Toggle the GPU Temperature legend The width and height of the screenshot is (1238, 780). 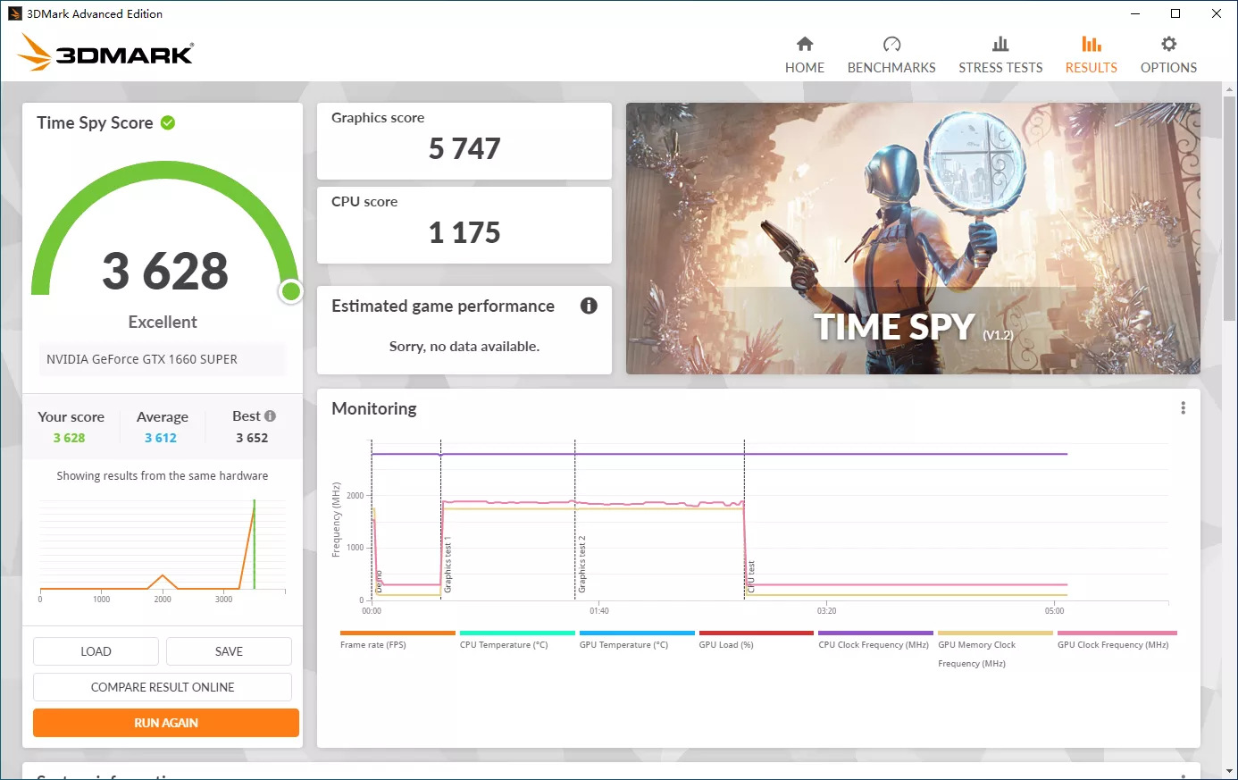pos(637,640)
